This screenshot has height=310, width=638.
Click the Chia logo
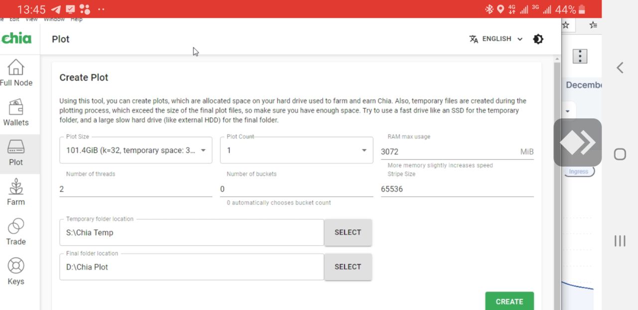point(16,39)
